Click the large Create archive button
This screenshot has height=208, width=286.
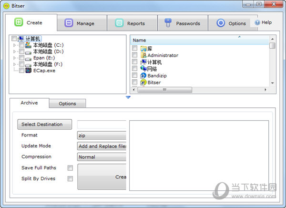tap(102, 177)
